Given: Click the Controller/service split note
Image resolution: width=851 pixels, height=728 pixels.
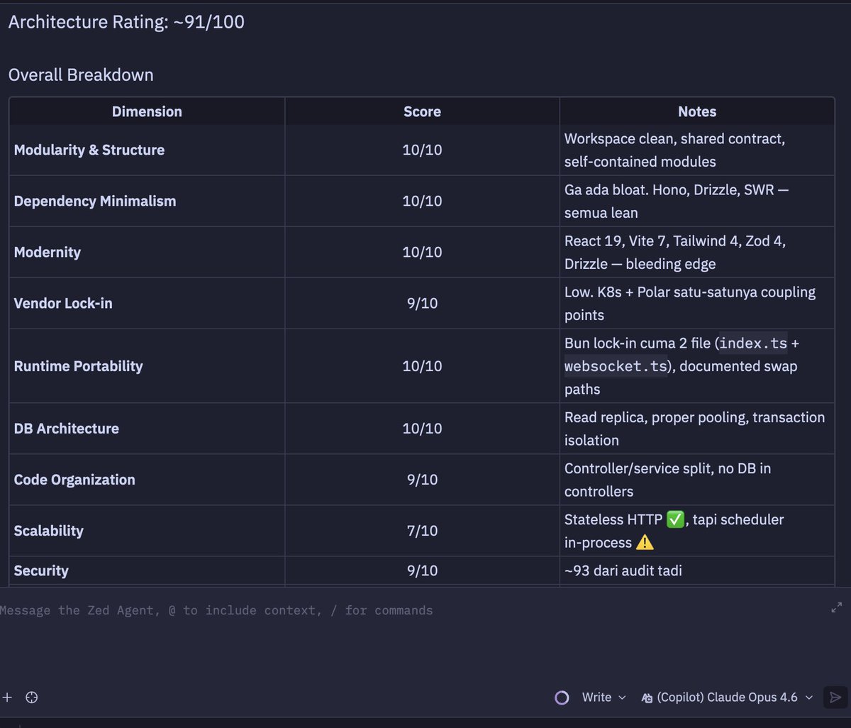Looking at the screenshot, I should [x=667, y=480].
